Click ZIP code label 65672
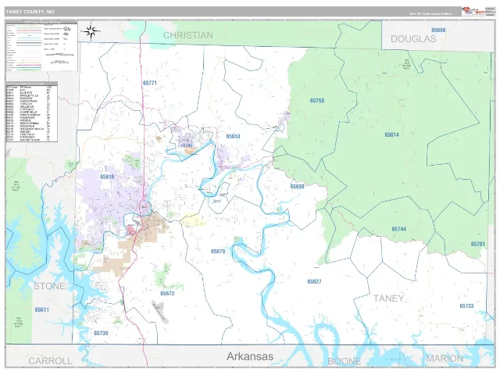The height and width of the screenshot is (375, 500). [x=167, y=294]
